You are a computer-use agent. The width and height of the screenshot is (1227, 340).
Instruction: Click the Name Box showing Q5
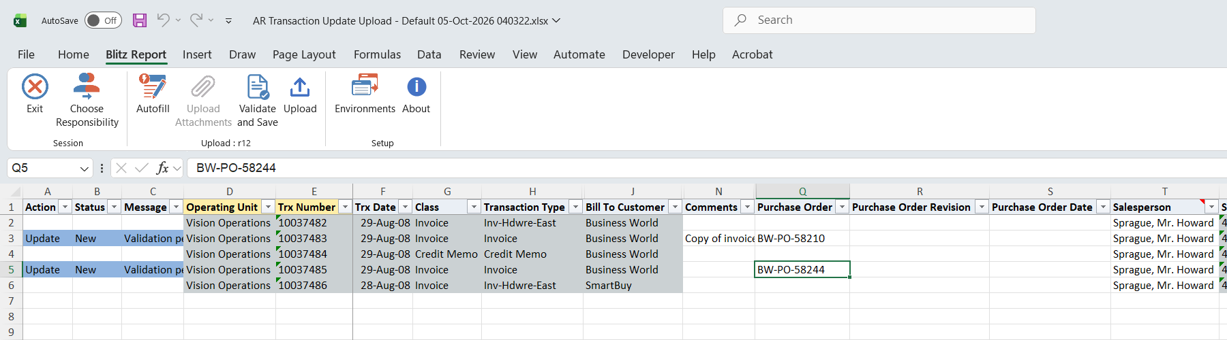[x=49, y=168]
